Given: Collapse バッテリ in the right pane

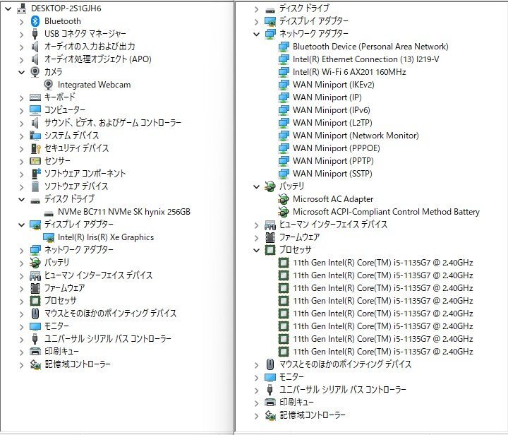Looking at the screenshot, I should click(x=257, y=186).
